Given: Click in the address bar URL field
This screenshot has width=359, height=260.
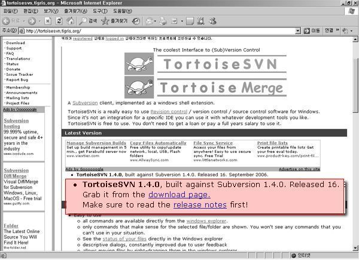Looking at the screenshot, I should click(160, 30).
